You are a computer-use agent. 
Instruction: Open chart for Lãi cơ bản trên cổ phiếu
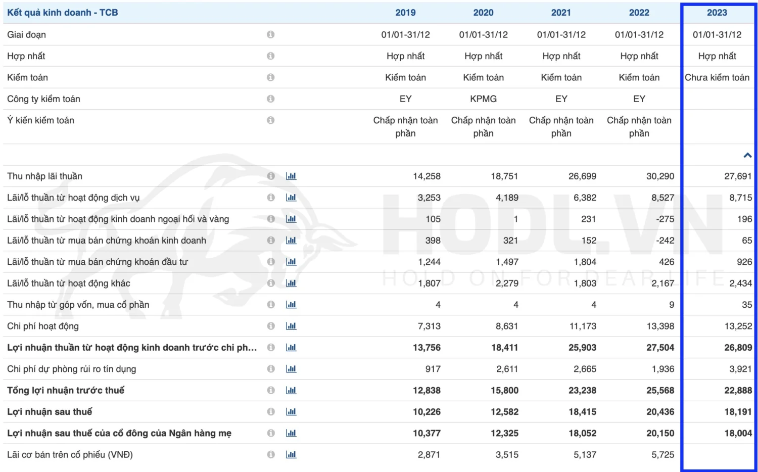291,455
